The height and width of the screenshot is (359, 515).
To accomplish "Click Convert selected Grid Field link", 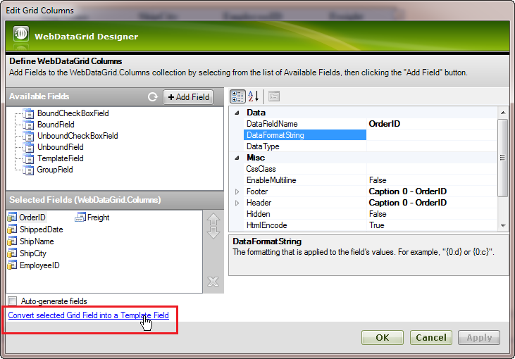I will pyautogui.click(x=88, y=315).
